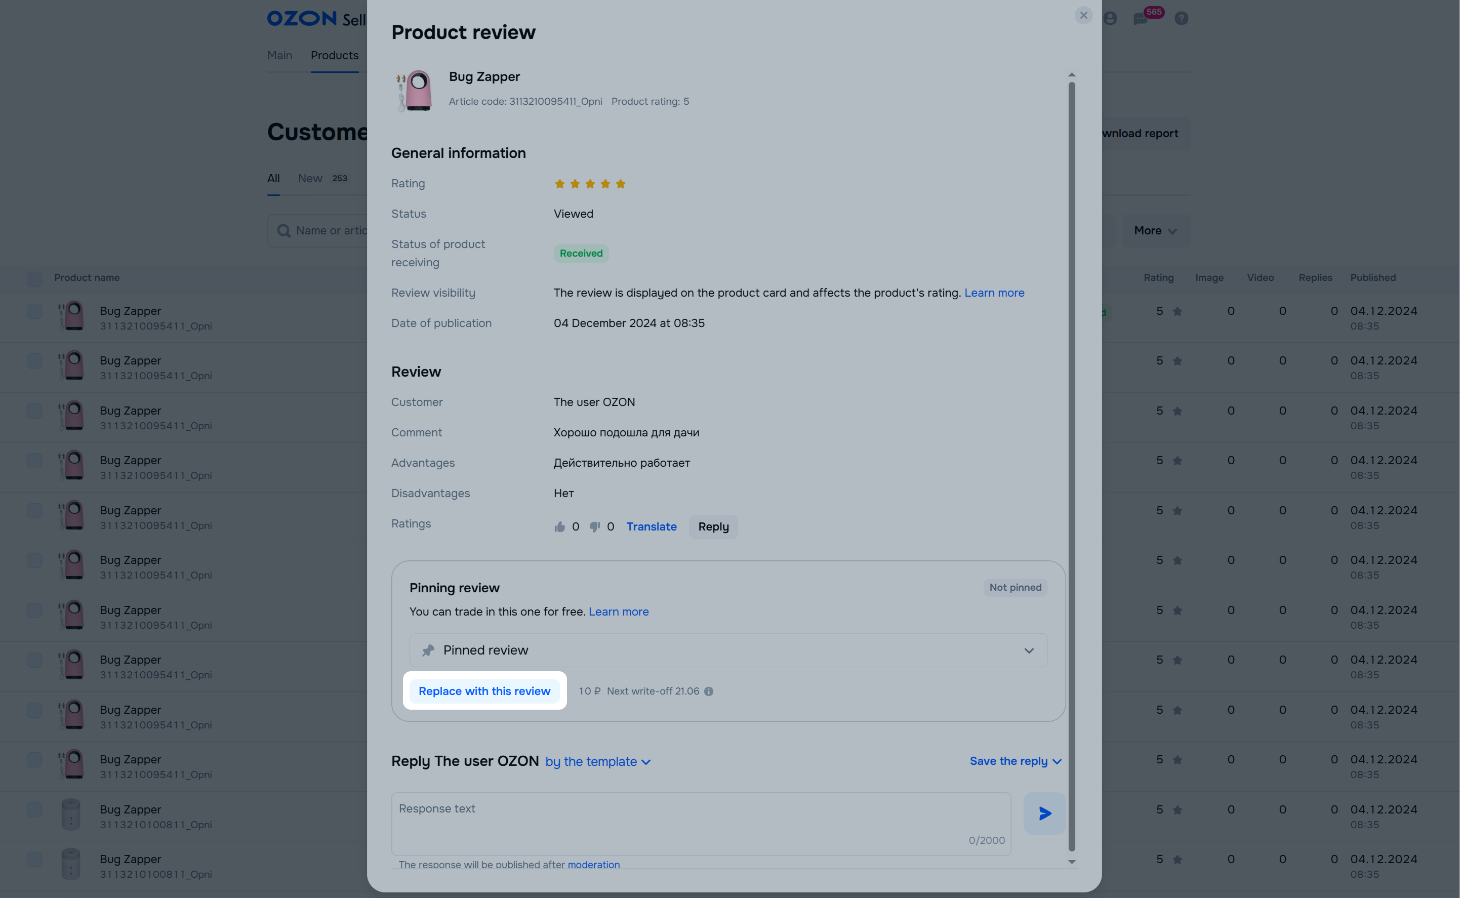Open the 'by the template' dropdown
The height and width of the screenshot is (898, 1460).
597,761
